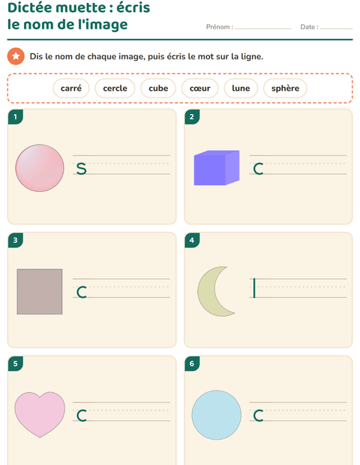Select the word chip "cœur"
The image size is (360, 465).
click(199, 88)
